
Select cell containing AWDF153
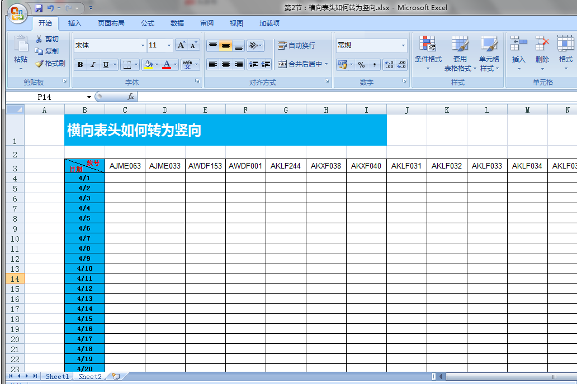click(x=205, y=166)
